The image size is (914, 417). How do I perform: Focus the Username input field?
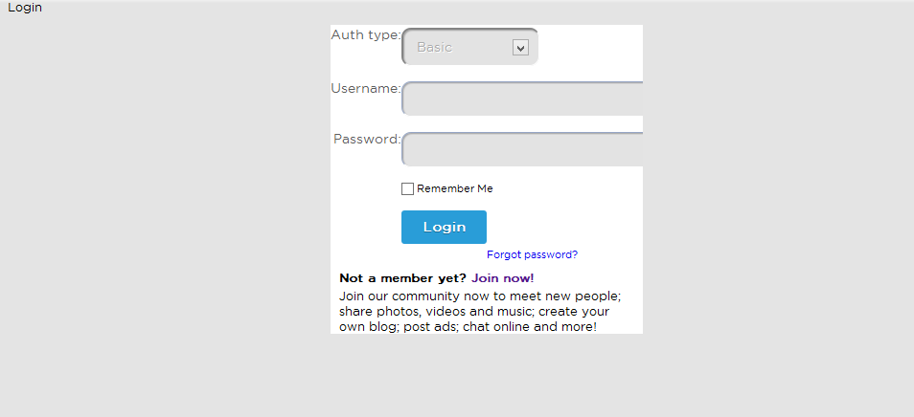(x=522, y=99)
